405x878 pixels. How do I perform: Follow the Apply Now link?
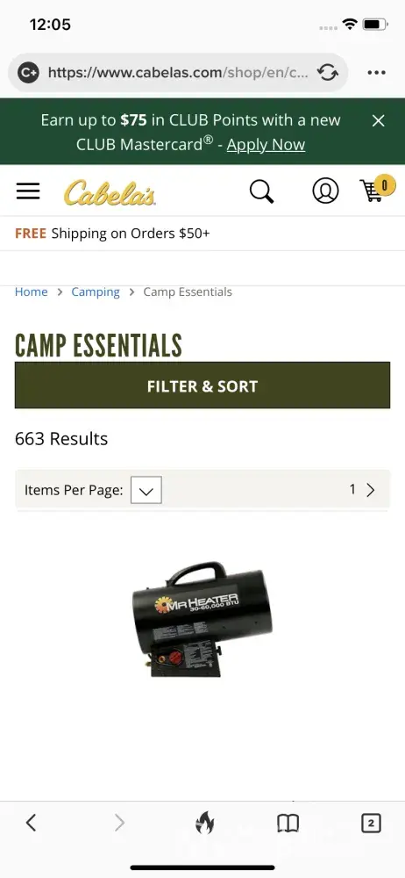click(x=266, y=145)
